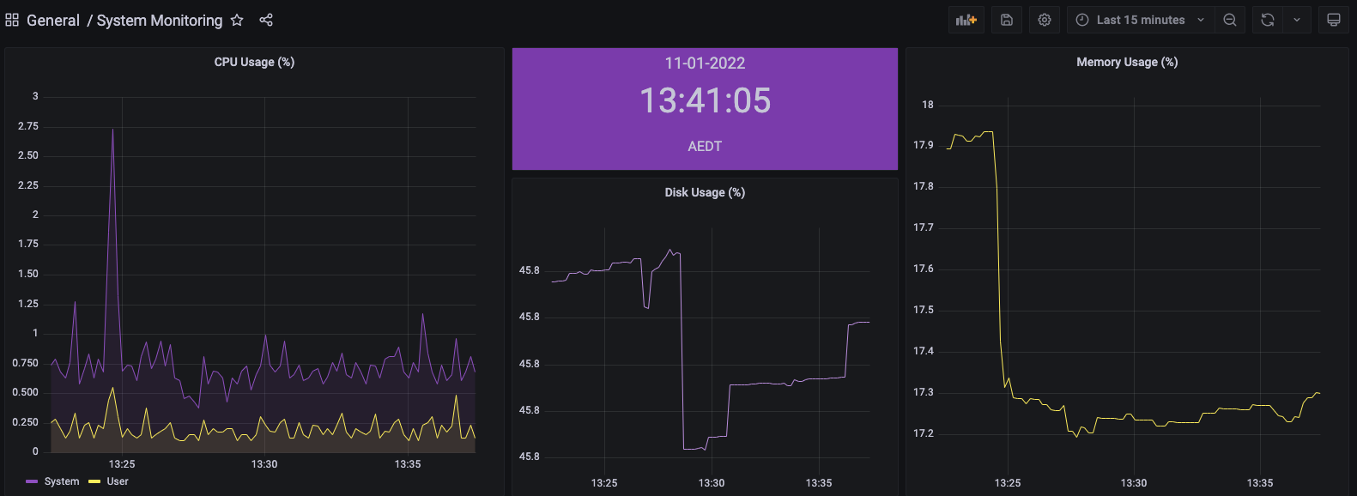Image resolution: width=1357 pixels, height=496 pixels.
Task: Save the dashboard
Action: [1007, 20]
